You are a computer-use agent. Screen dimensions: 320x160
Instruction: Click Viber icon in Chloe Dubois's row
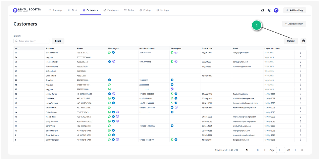click(x=117, y=112)
